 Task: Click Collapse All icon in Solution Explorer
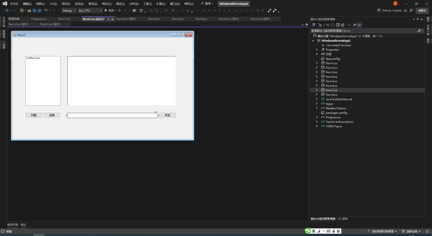338,25
